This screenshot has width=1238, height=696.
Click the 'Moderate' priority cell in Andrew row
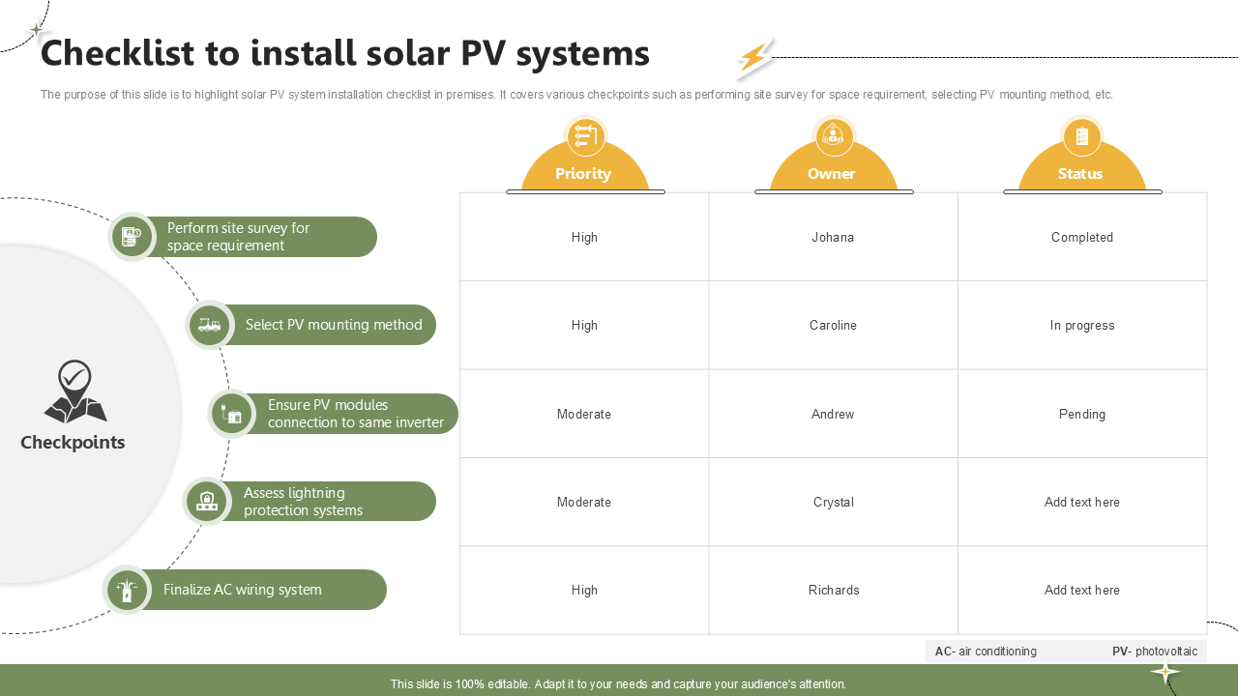[x=584, y=414]
